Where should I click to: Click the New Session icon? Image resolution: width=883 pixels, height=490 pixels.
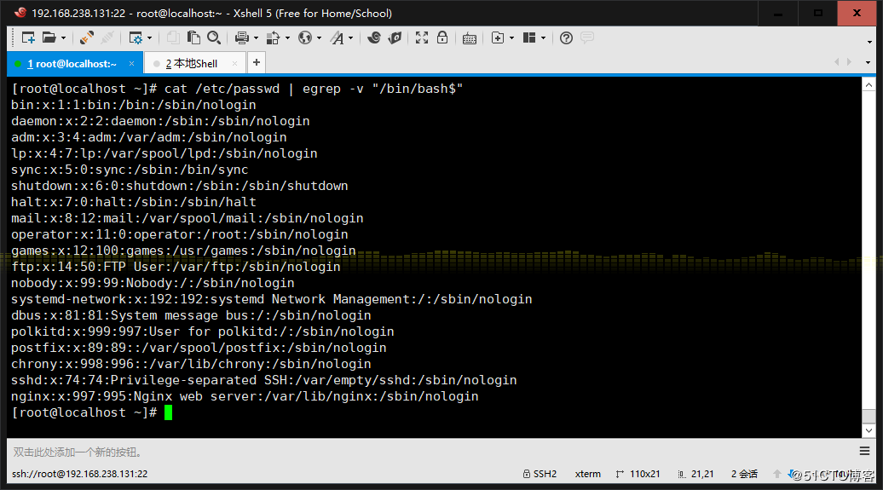tap(28, 37)
